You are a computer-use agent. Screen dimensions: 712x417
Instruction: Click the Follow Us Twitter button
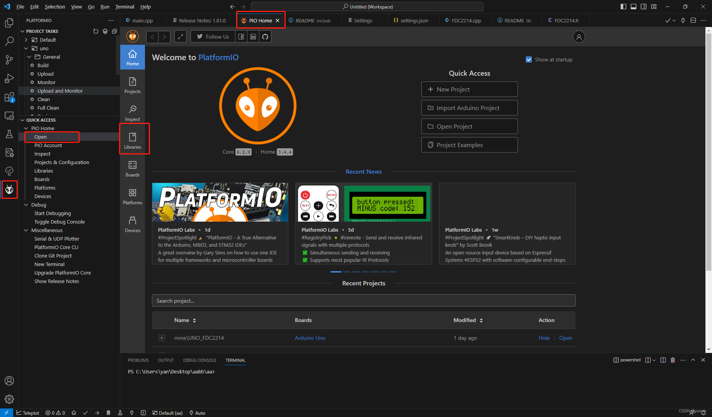coord(213,37)
